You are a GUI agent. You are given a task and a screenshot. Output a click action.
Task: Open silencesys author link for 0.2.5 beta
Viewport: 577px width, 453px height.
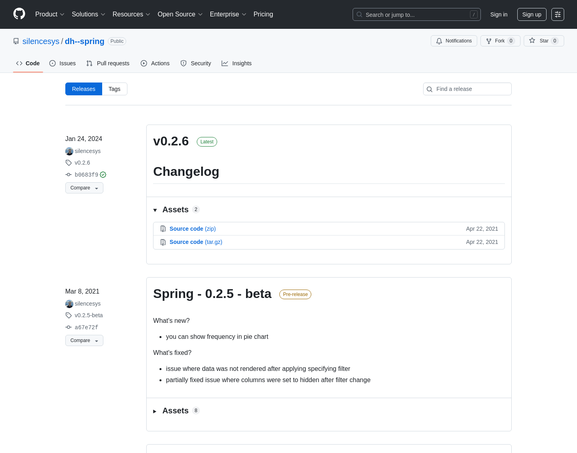coord(88,304)
